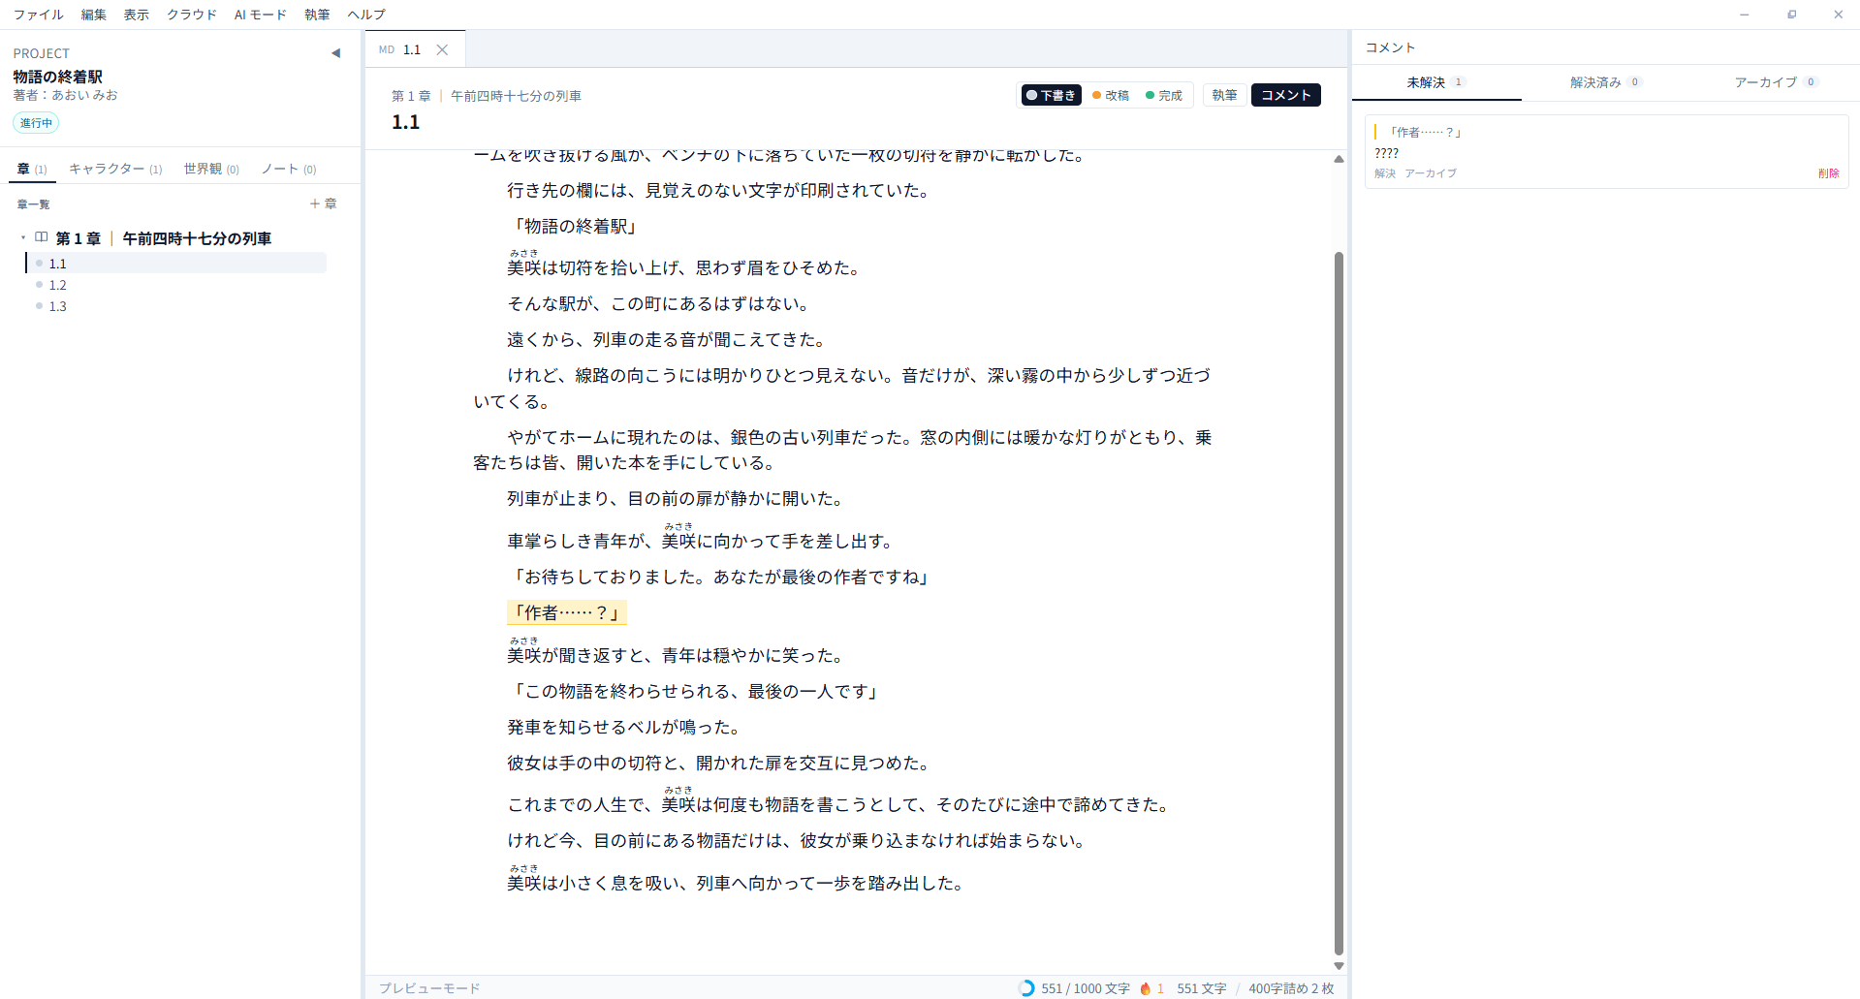Image resolution: width=1860 pixels, height=999 pixels.
Task: Click editor scrollbar down arrow
Action: 1339,966
